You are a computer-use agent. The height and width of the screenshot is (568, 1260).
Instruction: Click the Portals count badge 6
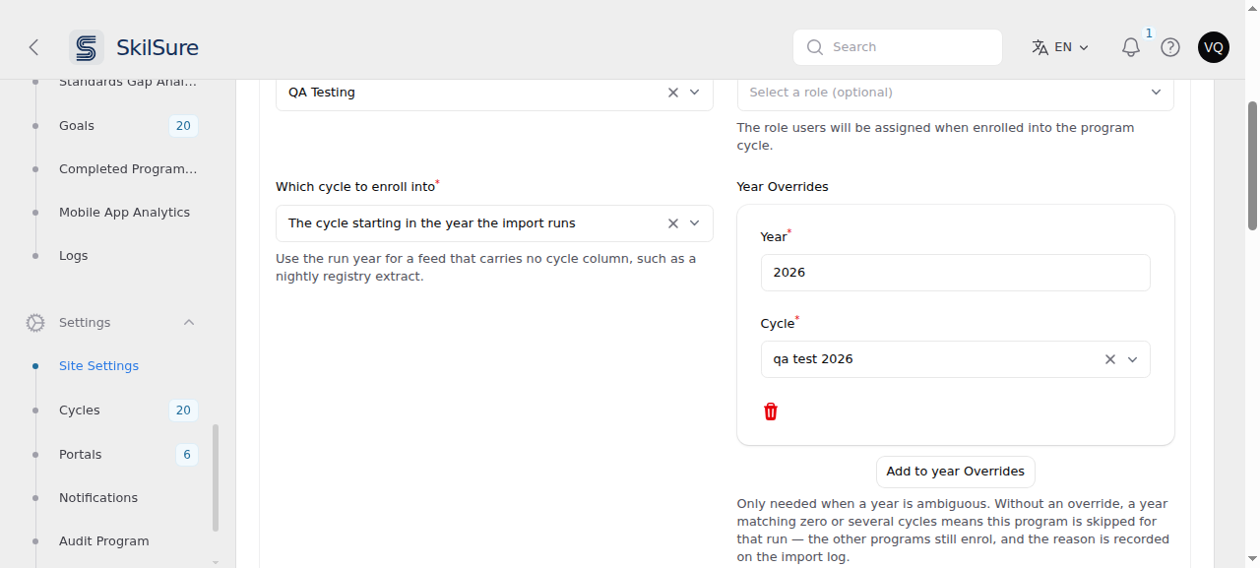click(x=187, y=455)
